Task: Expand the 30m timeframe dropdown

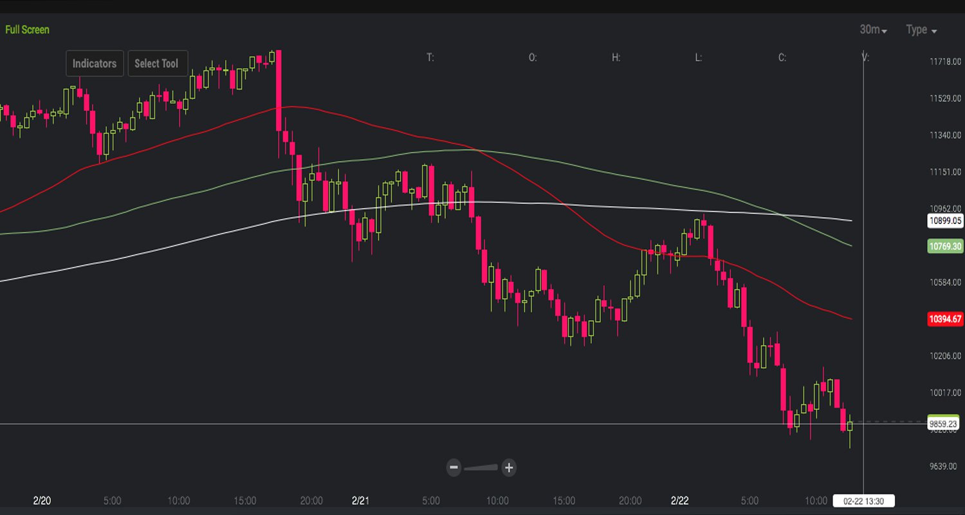Action: click(873, 30)
